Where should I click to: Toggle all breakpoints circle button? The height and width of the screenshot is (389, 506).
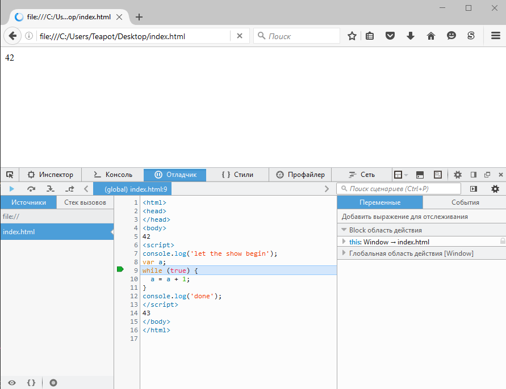coord(53,383)
